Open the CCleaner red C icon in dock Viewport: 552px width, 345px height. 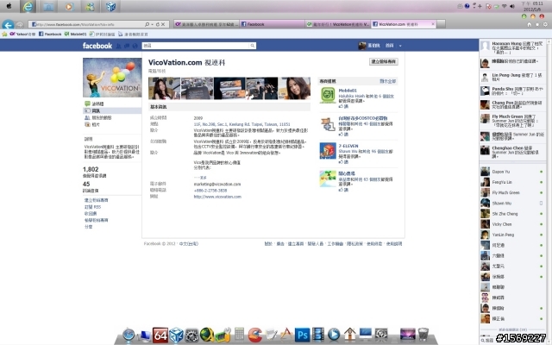tap(255, 335)
